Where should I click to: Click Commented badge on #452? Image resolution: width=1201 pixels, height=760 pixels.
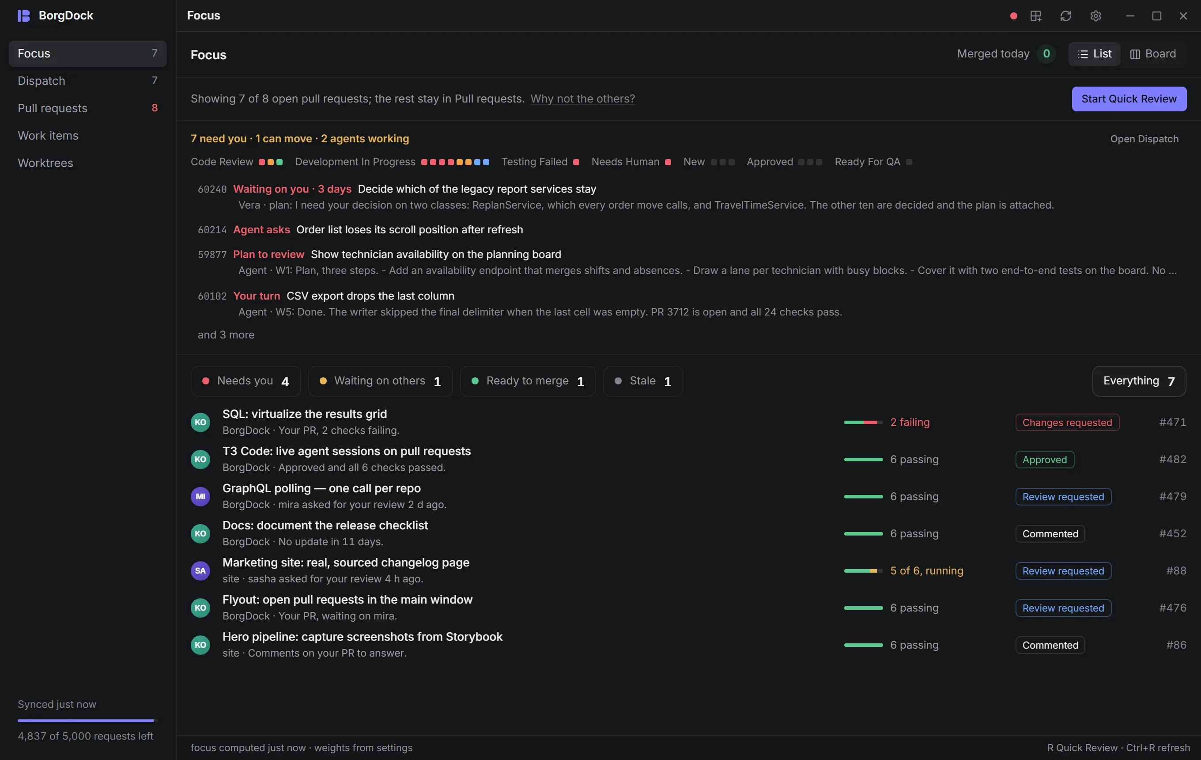[x=1050, y=534]
